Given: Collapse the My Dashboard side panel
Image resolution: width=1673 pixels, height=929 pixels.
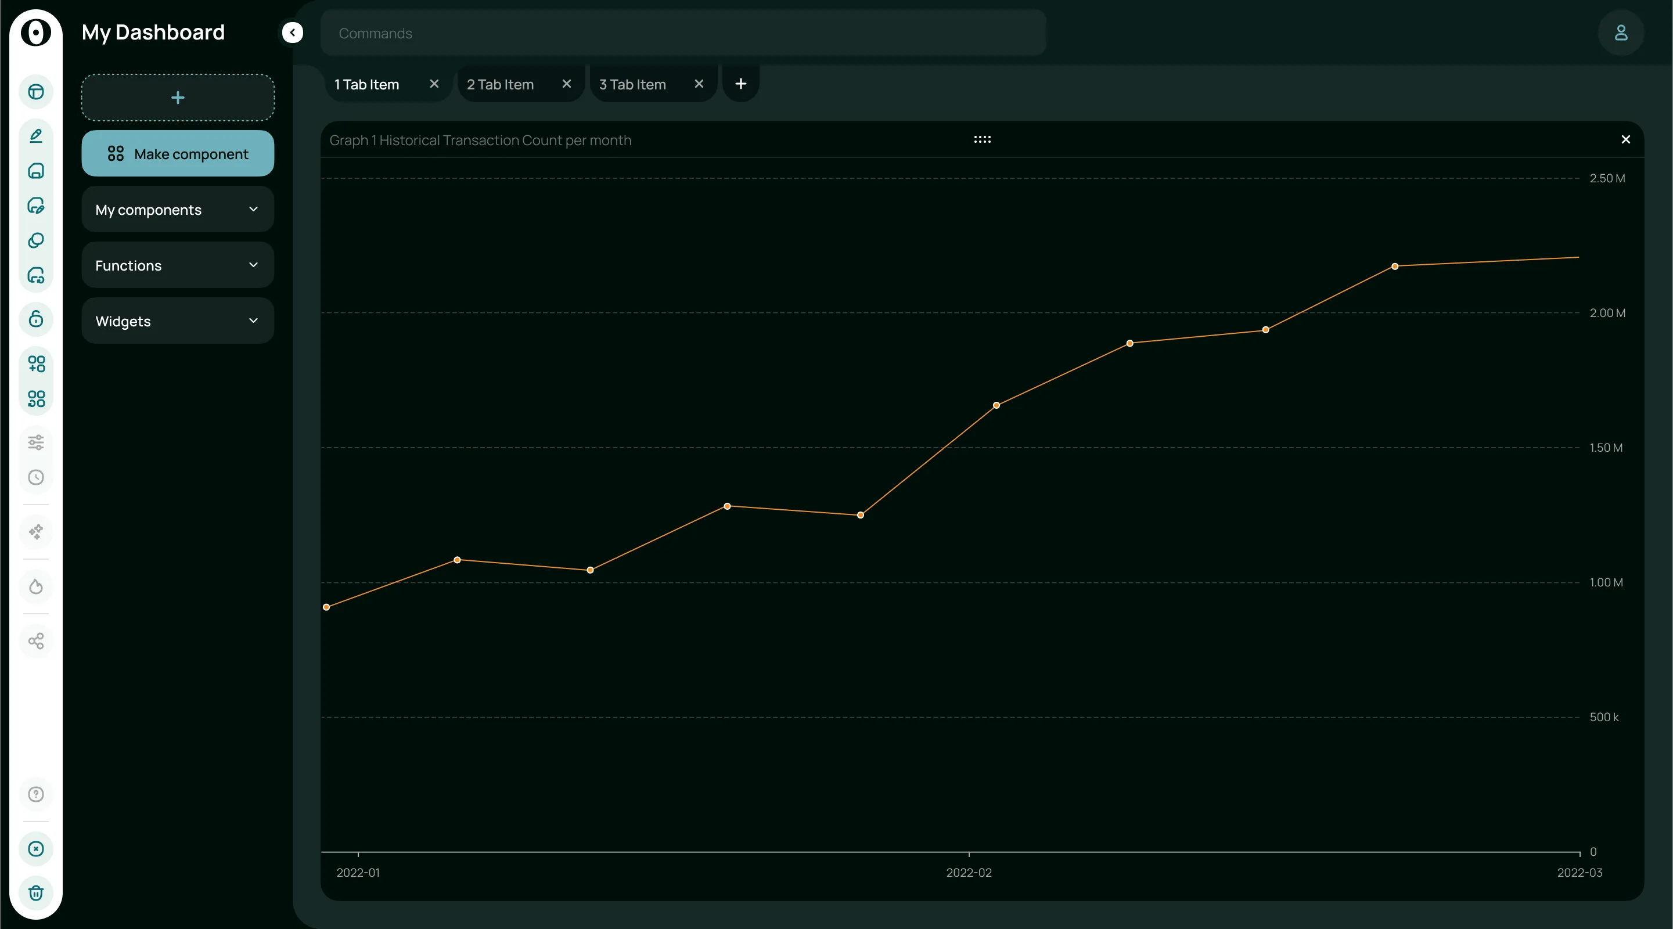Looking at the screenshot, I should [292, 33].
